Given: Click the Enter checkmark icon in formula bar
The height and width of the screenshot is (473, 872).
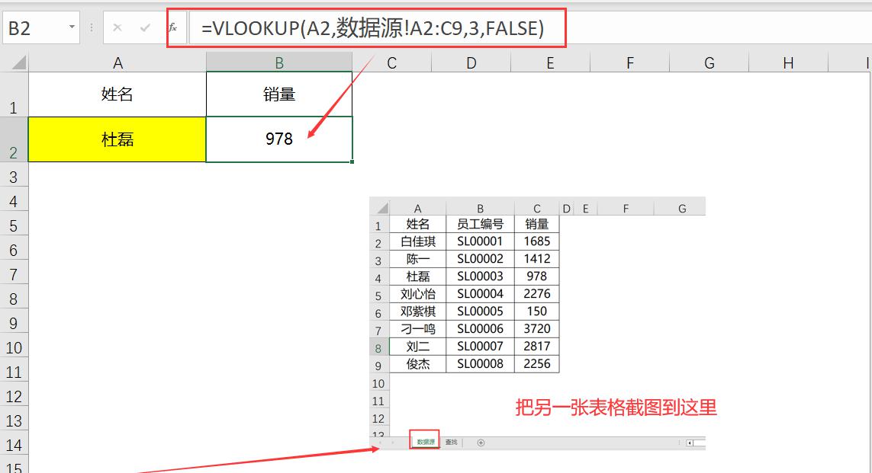Looking at the screenshot, I should tap(145, 27).
